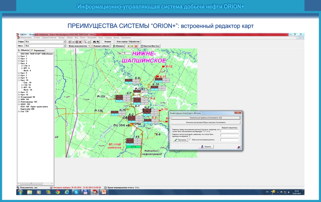
Task: Collapse the 'Куст: 4' tree node
Action: pyautogui.click(x=19, y=63)
